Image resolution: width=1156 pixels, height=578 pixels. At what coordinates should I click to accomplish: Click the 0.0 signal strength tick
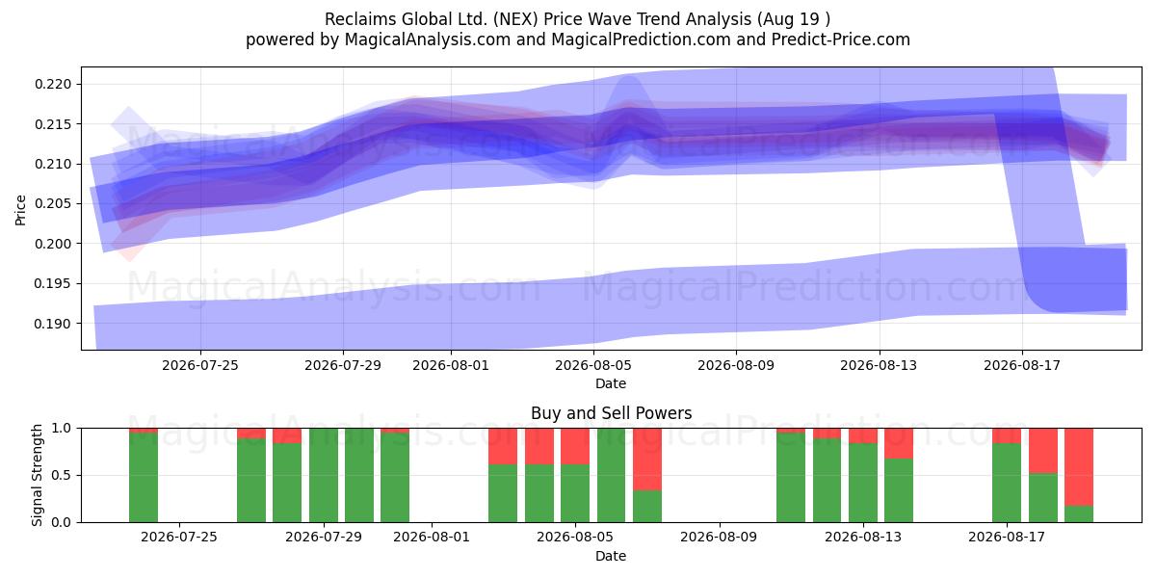[64, 522]
